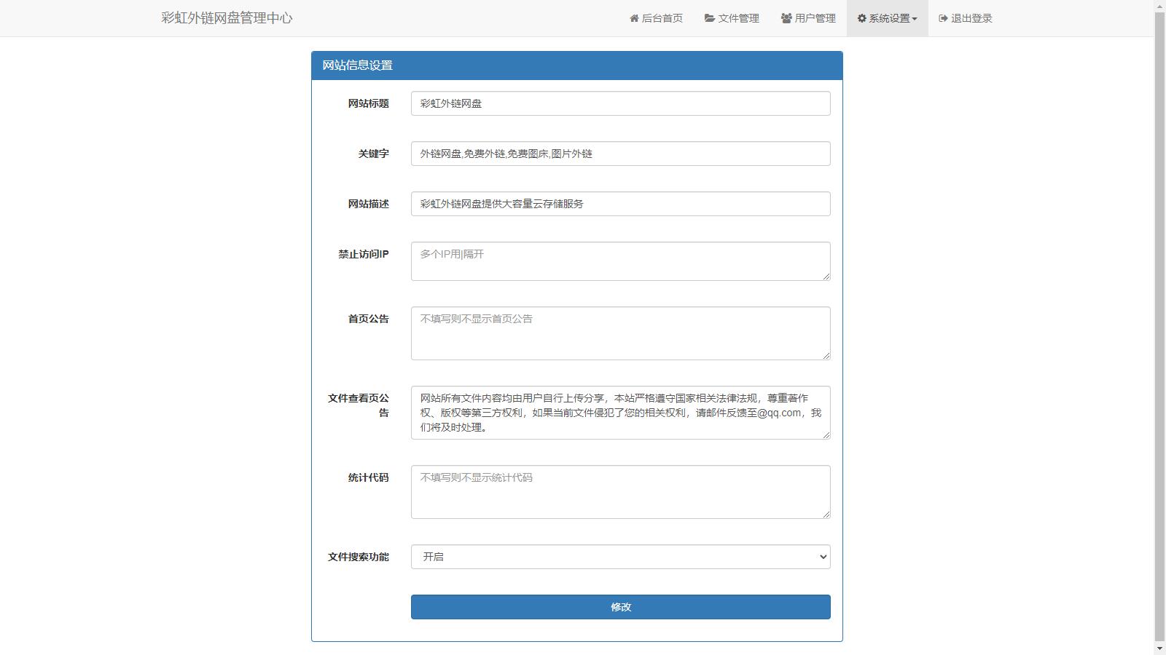Click into the 关键字 input field
Viewport: 1166px width, 655px height.
pos(620,154)
